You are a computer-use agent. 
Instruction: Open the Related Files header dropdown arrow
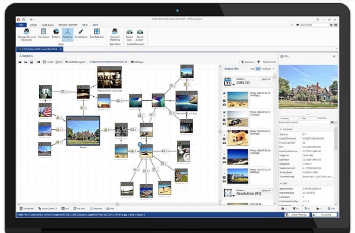(273, 68)
